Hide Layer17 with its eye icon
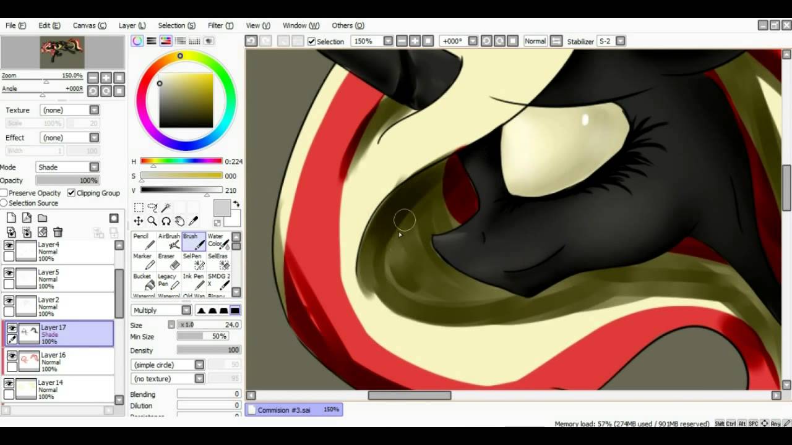Screen dimensions: 792x445 click(12, 328)
